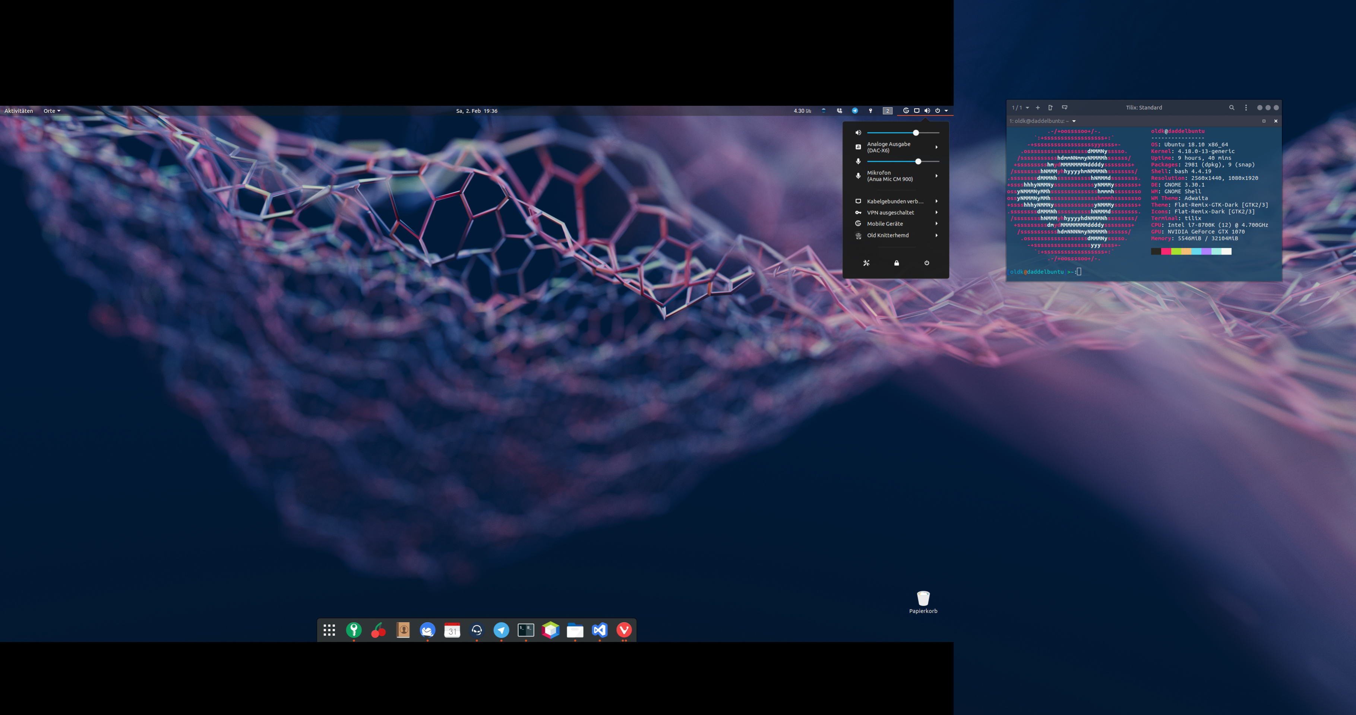Click the 'Resolution: 2560x1440, 1080x1920' line

[x=1204, y=178]
